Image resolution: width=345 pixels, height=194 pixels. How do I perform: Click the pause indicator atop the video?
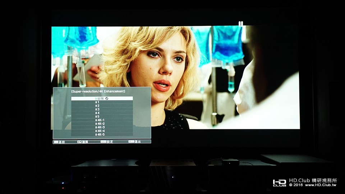pyautogui.click(x=241, y=24)
